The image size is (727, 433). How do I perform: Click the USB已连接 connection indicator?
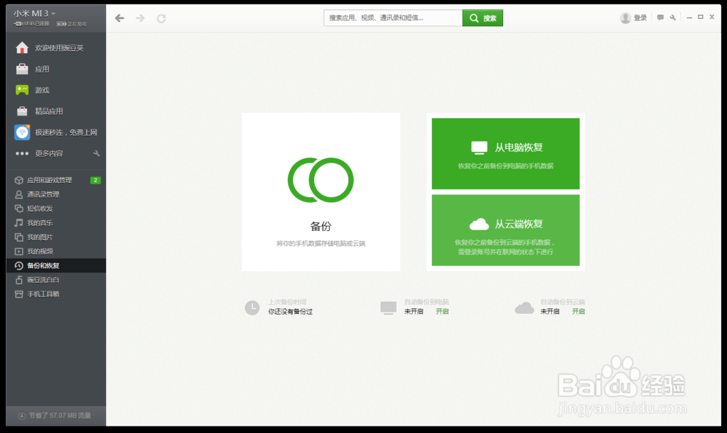[31, 24]
